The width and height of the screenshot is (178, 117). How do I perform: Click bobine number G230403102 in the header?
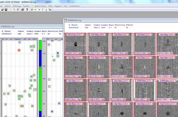[73, 28]
